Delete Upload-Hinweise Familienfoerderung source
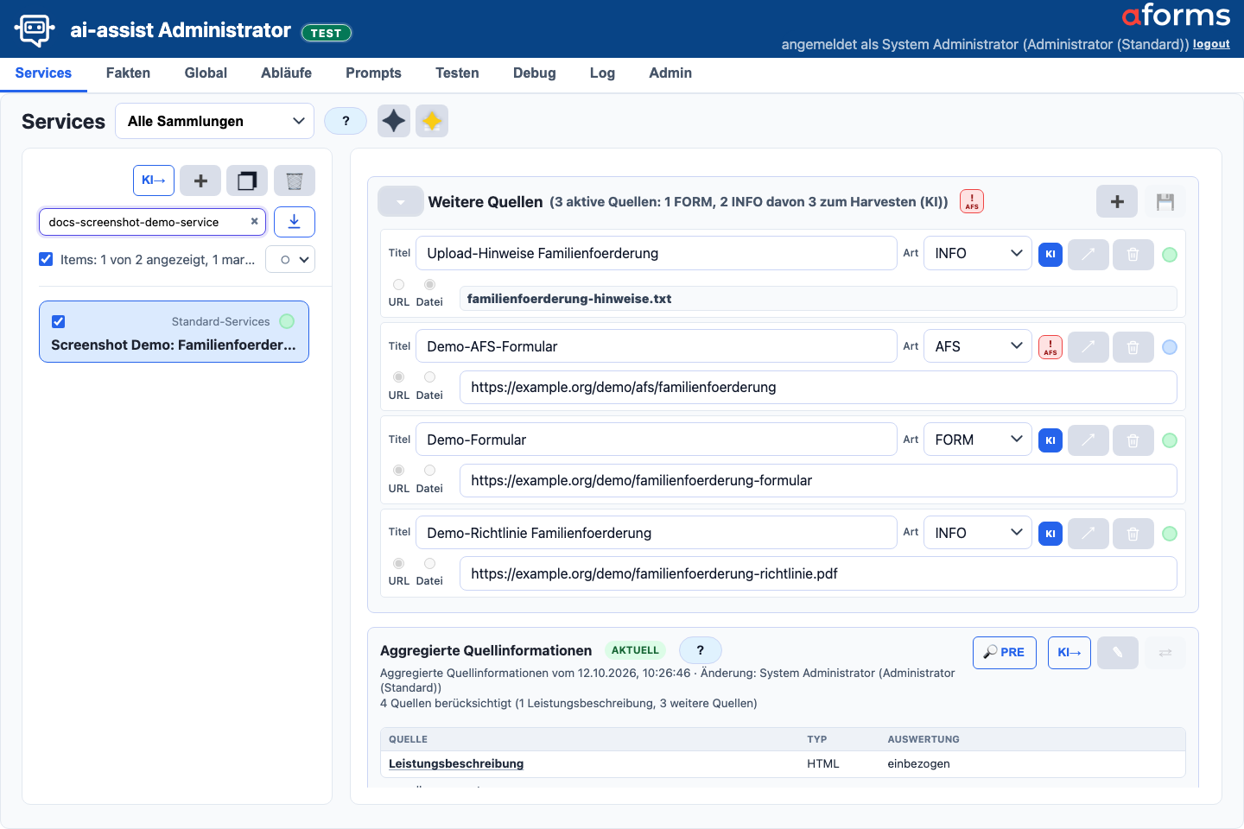Image resolution: width=1244 pixels, height=829 pixels. [1133, 254]
